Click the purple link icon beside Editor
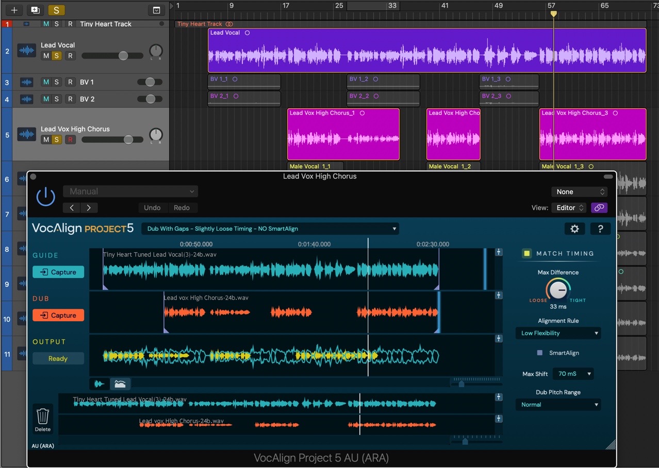The height and width of the screenshot is (468, 659). [x=599, y=207]
